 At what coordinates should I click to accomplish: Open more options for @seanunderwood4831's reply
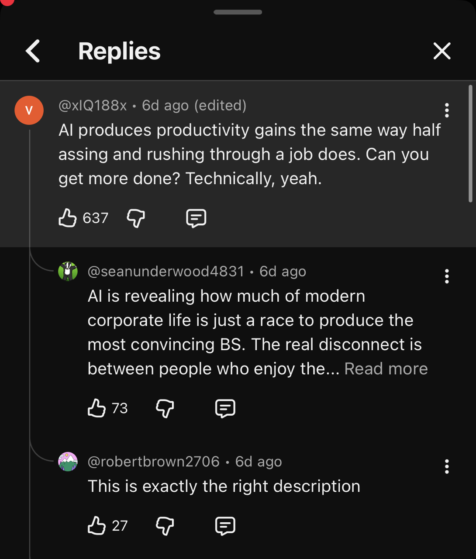(x=446, y=276)
